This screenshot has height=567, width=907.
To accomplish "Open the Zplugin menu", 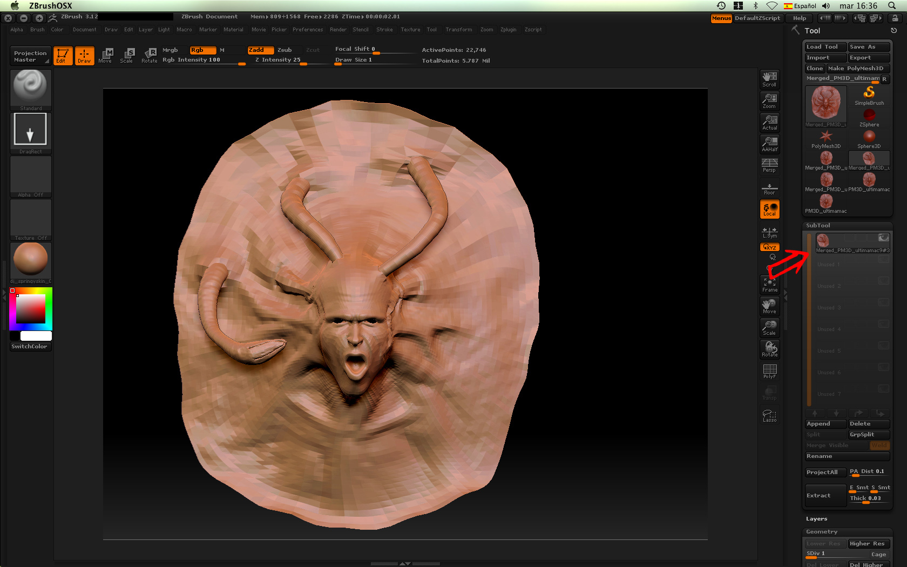I will click(508, 30).
